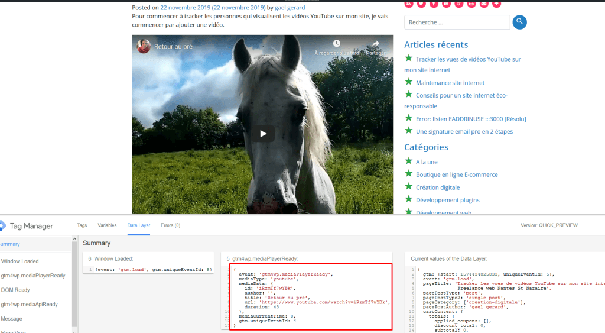Viewport: 605px width, 333px height.
Task: Click the email envelope social icon
Action: (484, 4)
